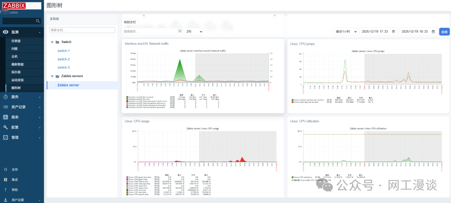This screenshot has height=203, width=451.
Task: Click the eye icon beside 监测
Action: [x=5, y=32]
